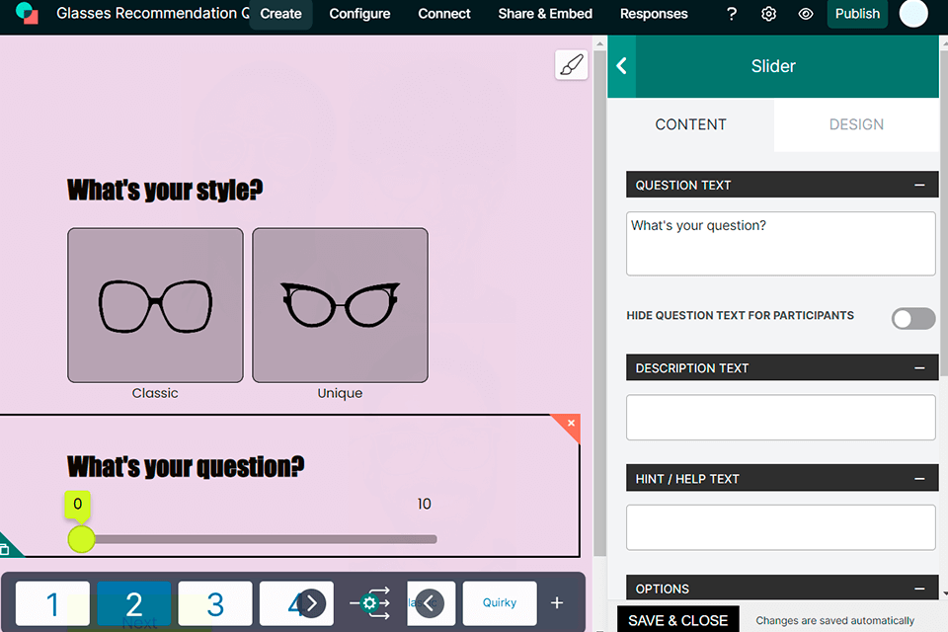Viewport: 948px width, 632px height.
Task: Click the Glasses Recommendation title
Action: (x=152, y=13)
